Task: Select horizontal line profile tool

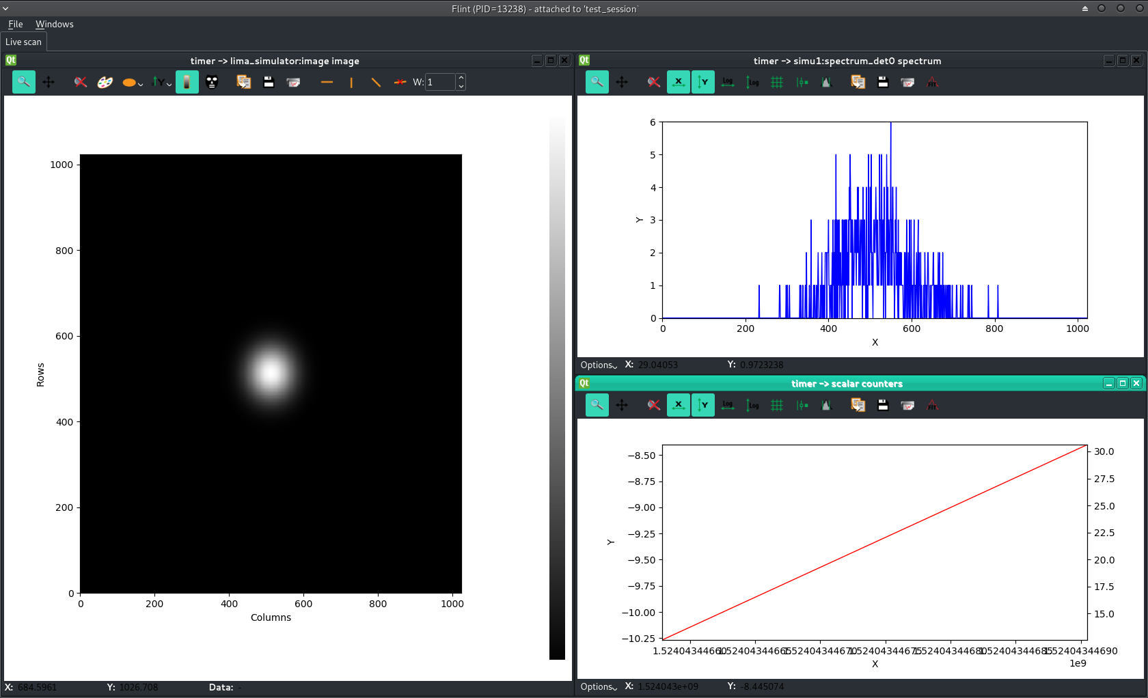Action: 327,82
